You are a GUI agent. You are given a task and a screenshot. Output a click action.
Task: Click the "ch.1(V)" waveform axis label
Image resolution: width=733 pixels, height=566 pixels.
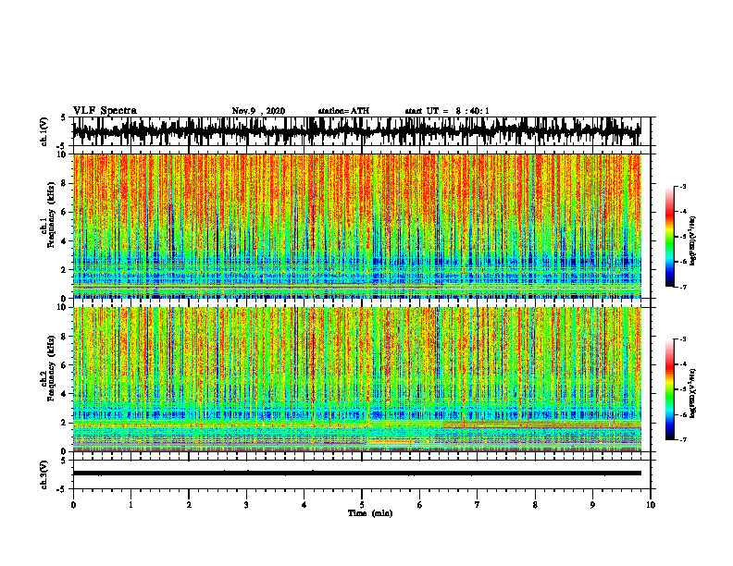(x=44, y=131)
